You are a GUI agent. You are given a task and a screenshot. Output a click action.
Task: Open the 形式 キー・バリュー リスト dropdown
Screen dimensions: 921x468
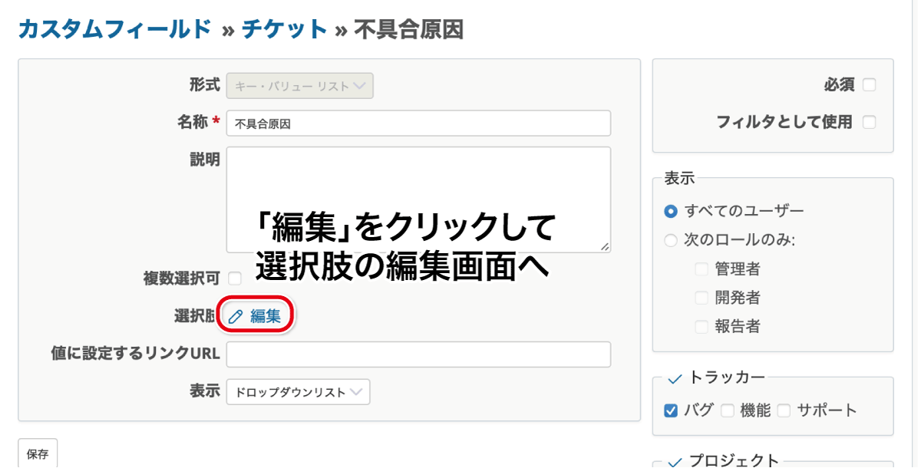[299, 86]
